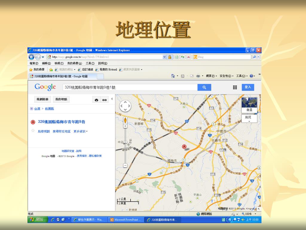This screenshot has width=306, height=230.
Task: Open the 編輯(E) menu
Action: (x=46, y=63)
